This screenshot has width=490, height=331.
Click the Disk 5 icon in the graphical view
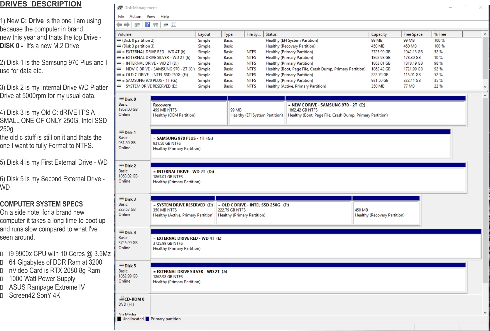[121, 266]
